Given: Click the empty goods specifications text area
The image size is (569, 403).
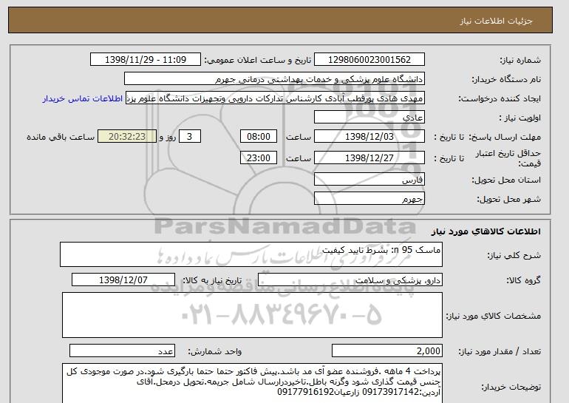Looking at the screenshot, I should pos(252,315).
